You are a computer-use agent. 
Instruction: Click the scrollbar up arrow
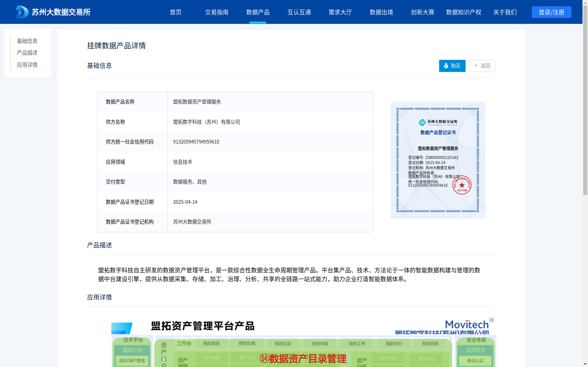(585, 3)
